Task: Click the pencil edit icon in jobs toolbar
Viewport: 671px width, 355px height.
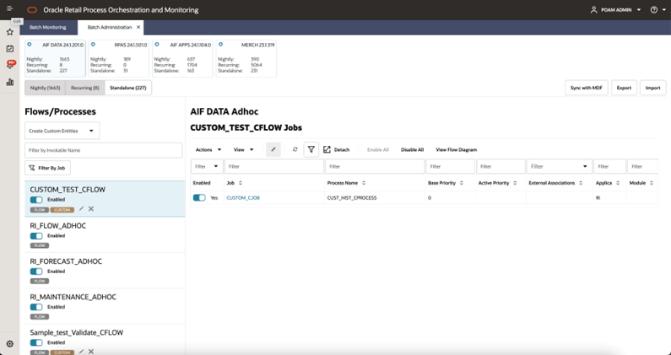Action: pyautogui.click(x=273, y=150)
